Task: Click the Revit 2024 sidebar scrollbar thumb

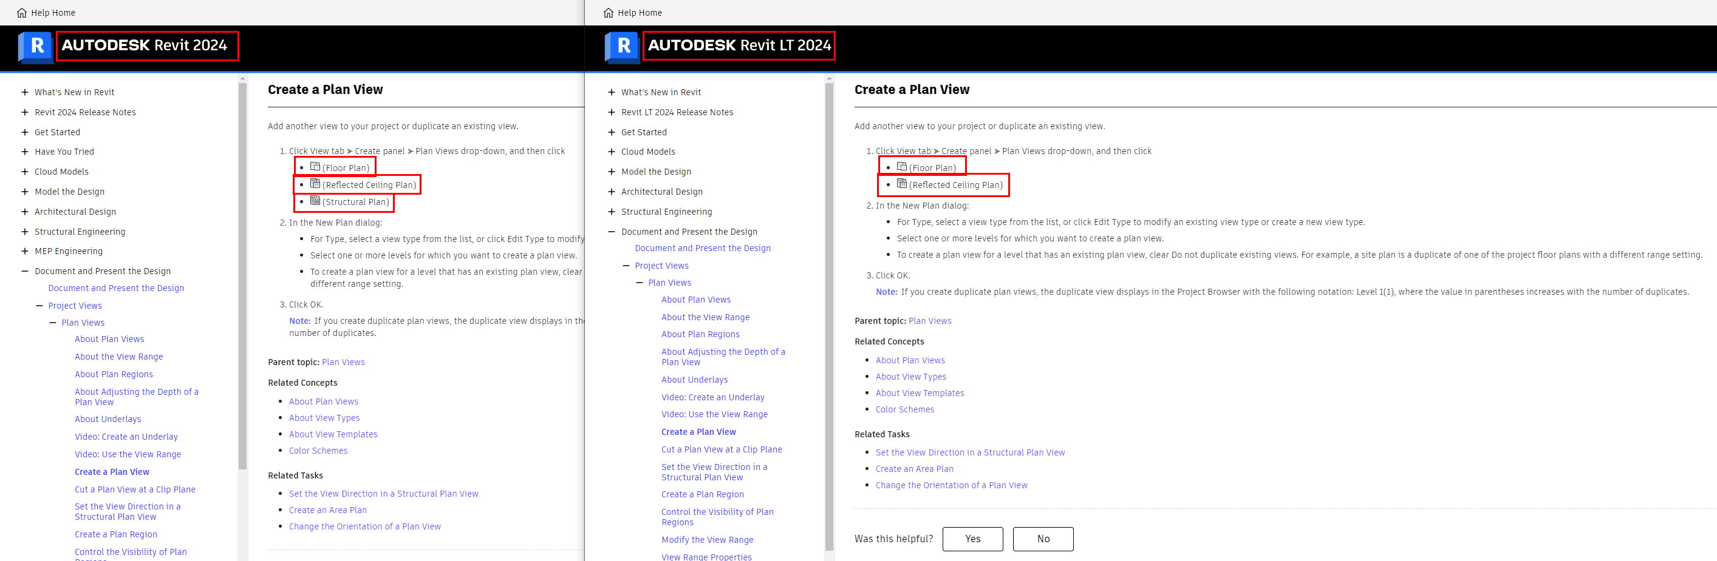Action: (242, 276)
